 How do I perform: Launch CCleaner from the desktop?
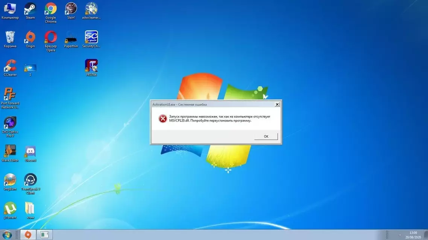pyautogui.click(x=10, y=68)
